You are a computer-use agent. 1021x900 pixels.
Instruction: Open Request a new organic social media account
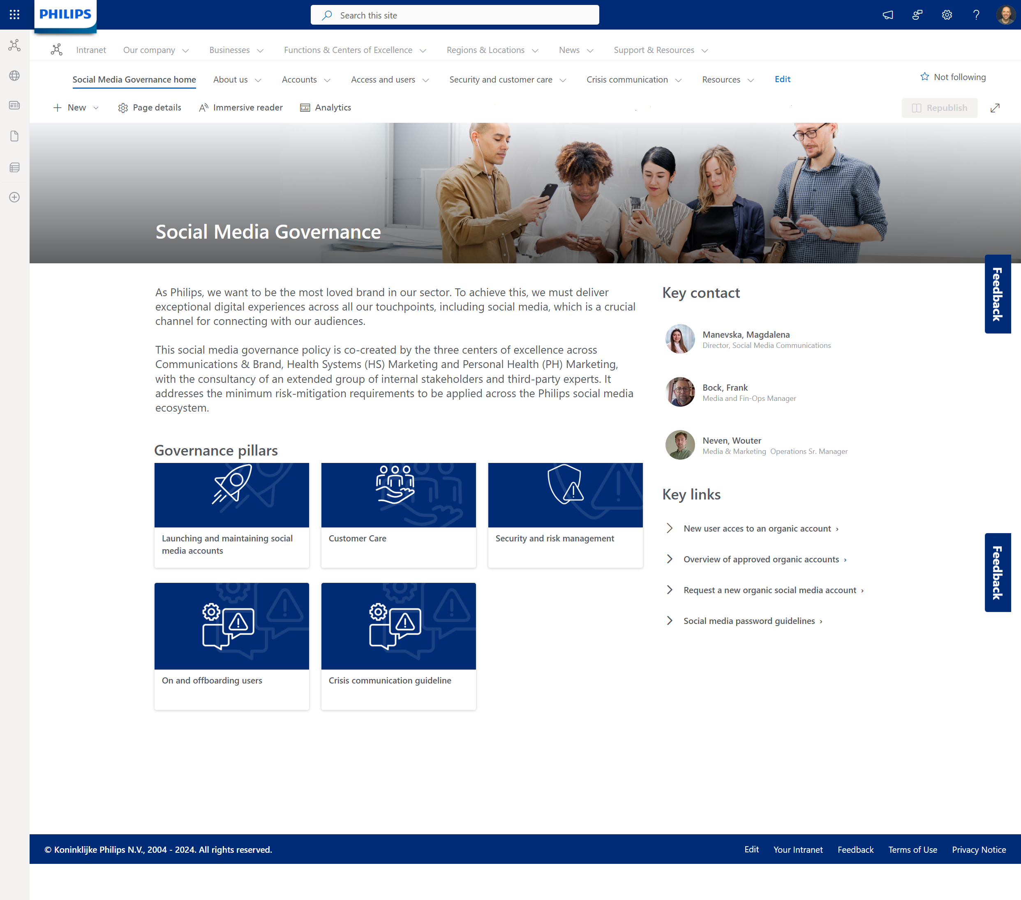[773, 590]
